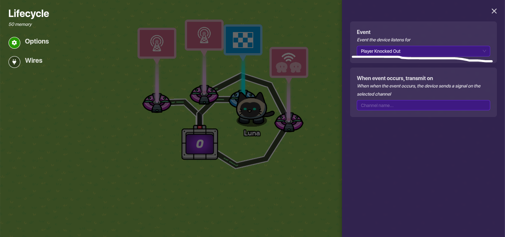The height and width of the screenshot is (237, 505).
Task: Open the Wires menu item
Action: [x=34, y=61]
